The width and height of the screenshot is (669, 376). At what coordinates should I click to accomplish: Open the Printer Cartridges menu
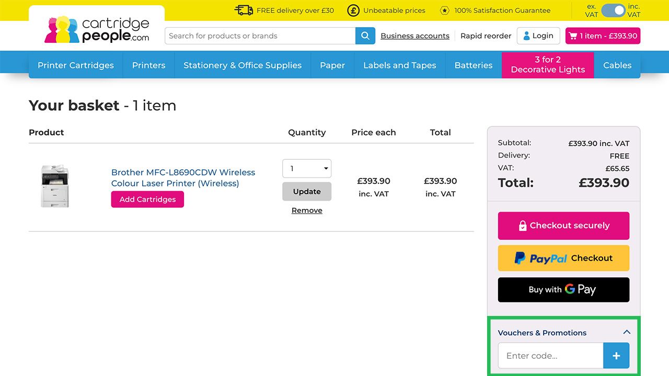(76, 65)
